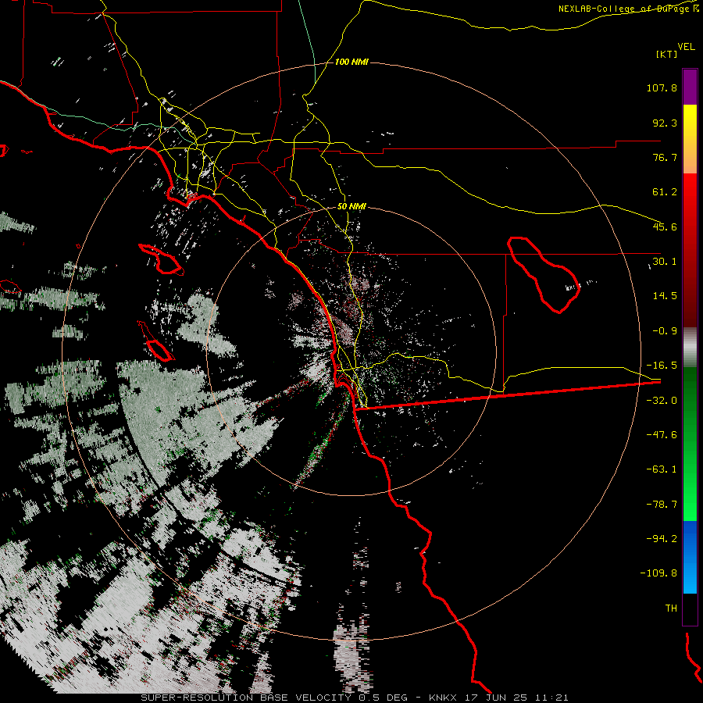Click the TH legend label
The width and height of the screenshot is (703, 703).
(x=671, y=608)
